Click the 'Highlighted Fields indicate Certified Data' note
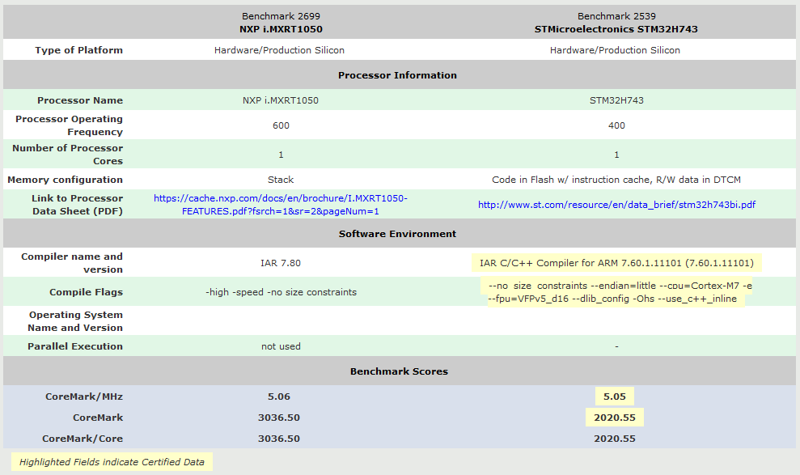This screenshot has width=800, height=475. click(x=112, y=462)
